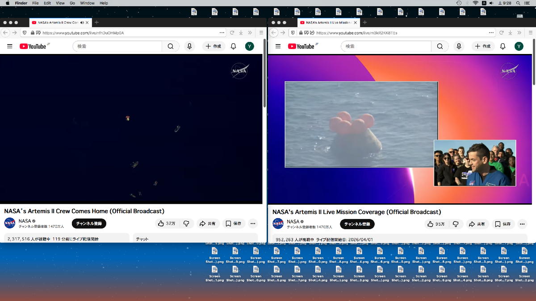
Task: Open NASA channel name link in left window
Action: coord(25,221)
